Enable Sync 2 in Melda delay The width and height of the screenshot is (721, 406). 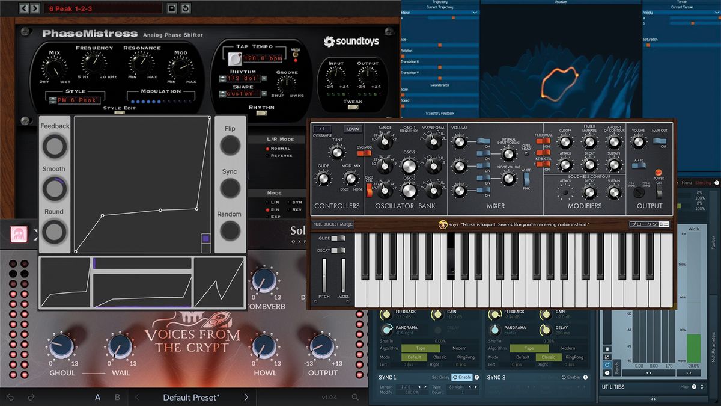tap(570, 377)
